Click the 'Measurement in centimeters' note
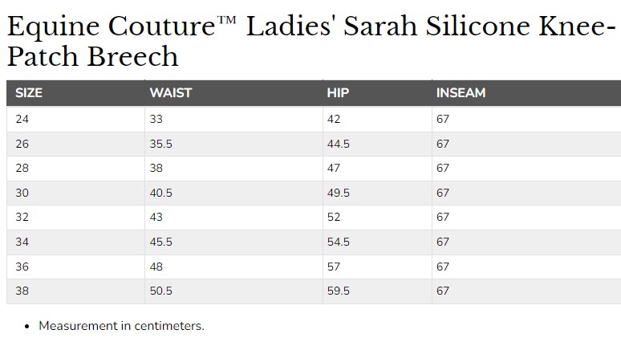This screenshot has width=621, height=346. pos(122,326)
